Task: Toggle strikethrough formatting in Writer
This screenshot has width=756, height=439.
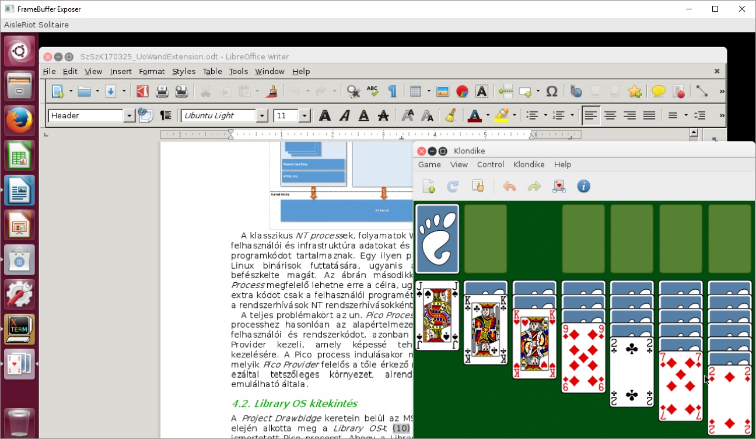Action: 383,115
